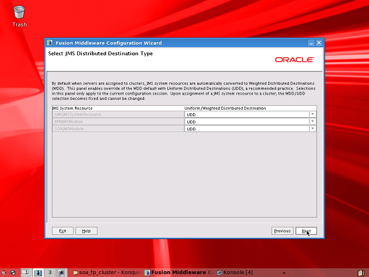Open the Trash icon on desktop
369x277 pixels.
point(19,16)
